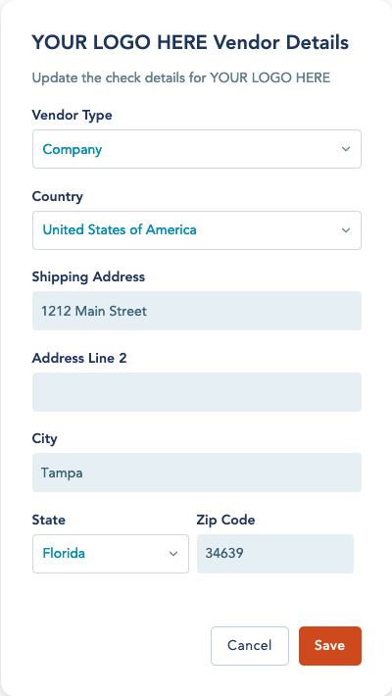The width and height of the screenshot is (392, 696).
Task: Click the Country field chevron arrow
Action: (x=346, y=230)
